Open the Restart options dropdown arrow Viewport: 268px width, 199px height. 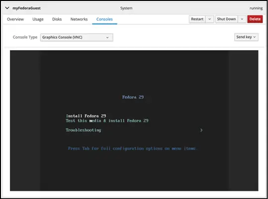tap(210, 19)
